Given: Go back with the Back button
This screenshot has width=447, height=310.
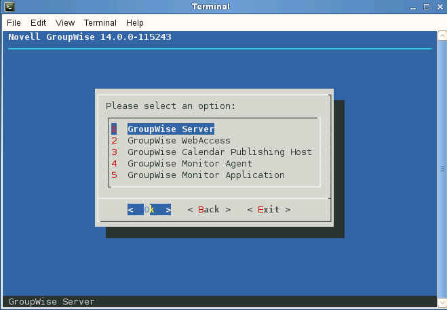Looking at the screenshot, I should [209, 210].
